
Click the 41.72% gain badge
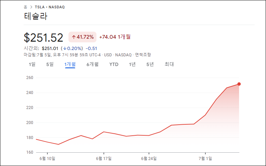click(x=82, y=37)
